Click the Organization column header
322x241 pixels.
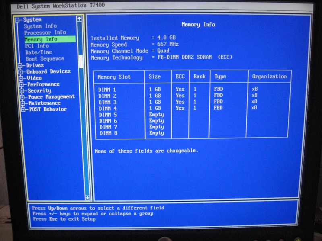pos(269,76)
